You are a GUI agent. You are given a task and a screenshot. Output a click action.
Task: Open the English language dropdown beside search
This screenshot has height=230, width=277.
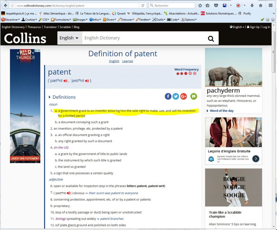[69, 38]
